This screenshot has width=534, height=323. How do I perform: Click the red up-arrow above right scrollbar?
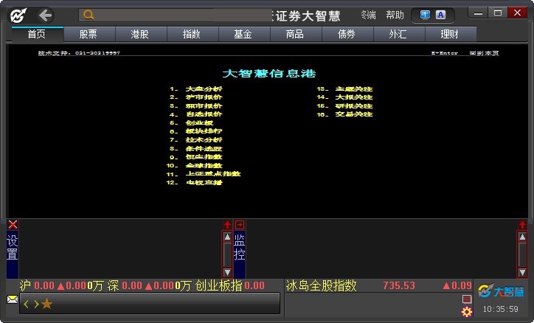tap(522, 225)
